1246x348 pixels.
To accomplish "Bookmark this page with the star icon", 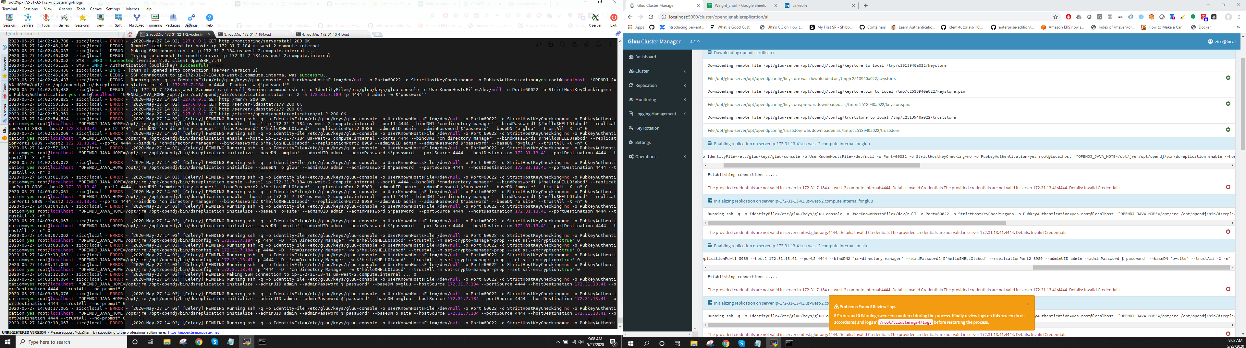I will tap(1056, 17).
